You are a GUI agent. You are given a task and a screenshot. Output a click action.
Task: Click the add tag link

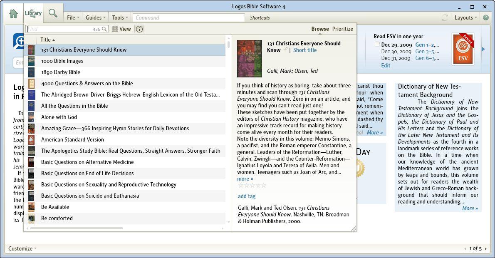pyautogui.click(x=247, y=196)
